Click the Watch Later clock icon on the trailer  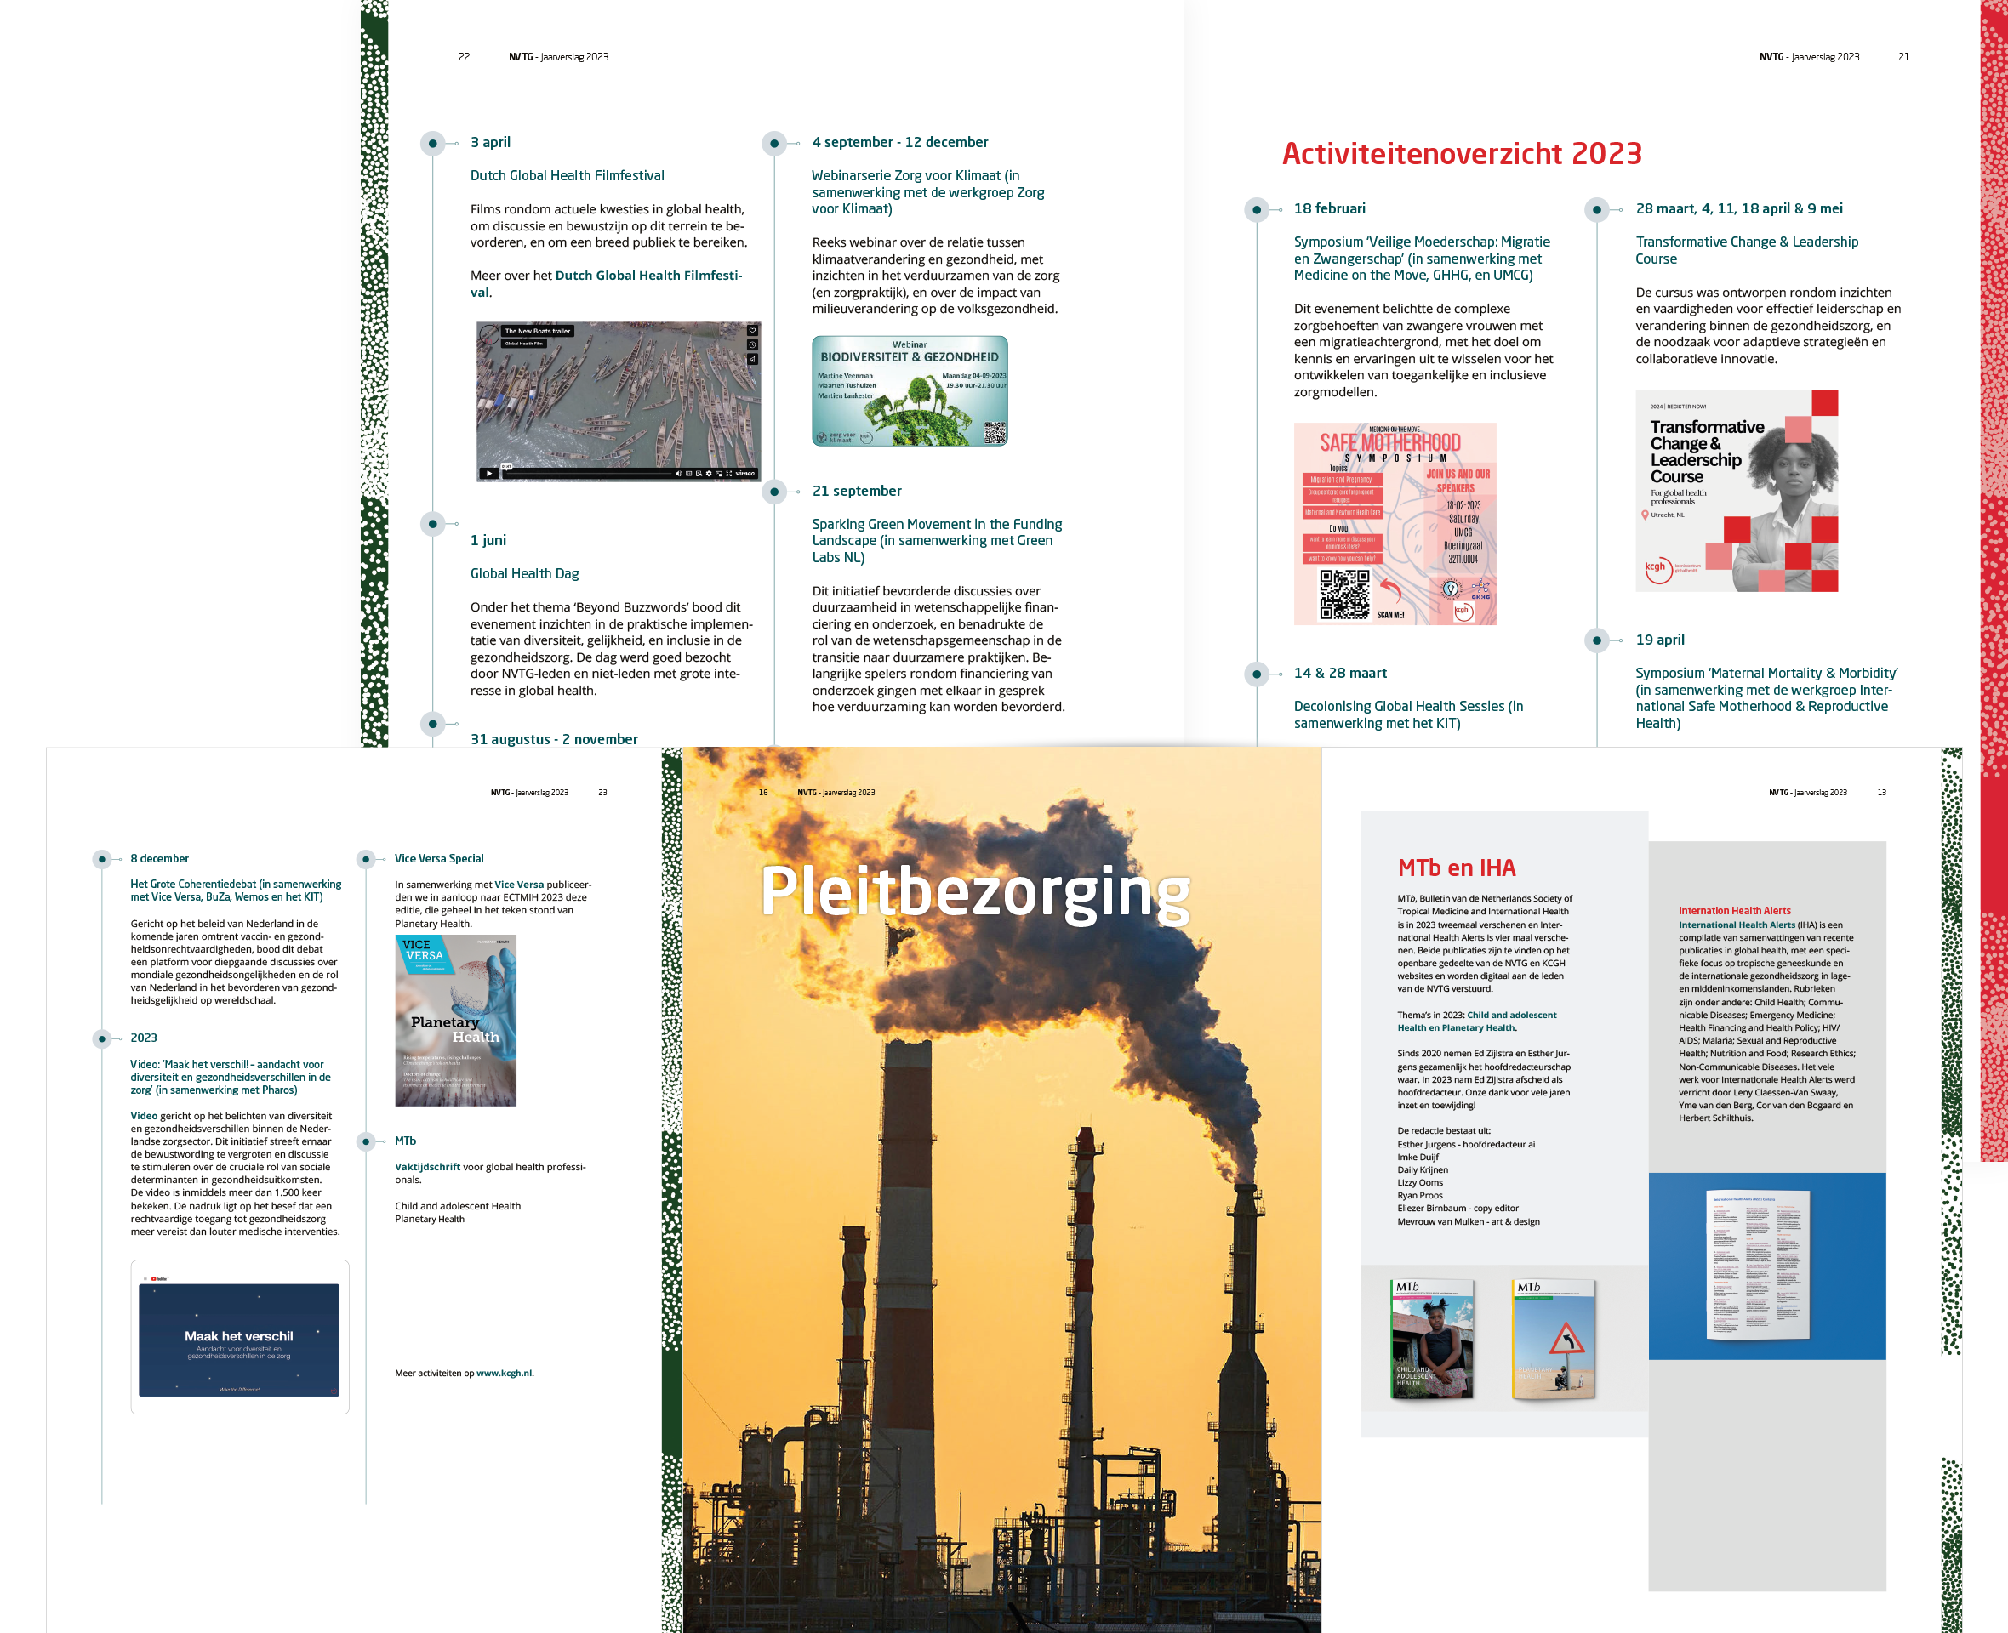pos(753,345)
